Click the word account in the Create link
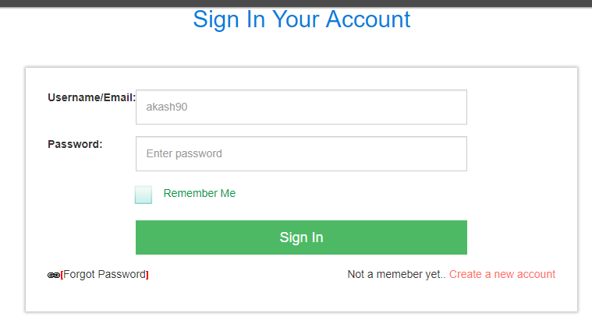Screen dimensions: 592x320 pos(536,274)
